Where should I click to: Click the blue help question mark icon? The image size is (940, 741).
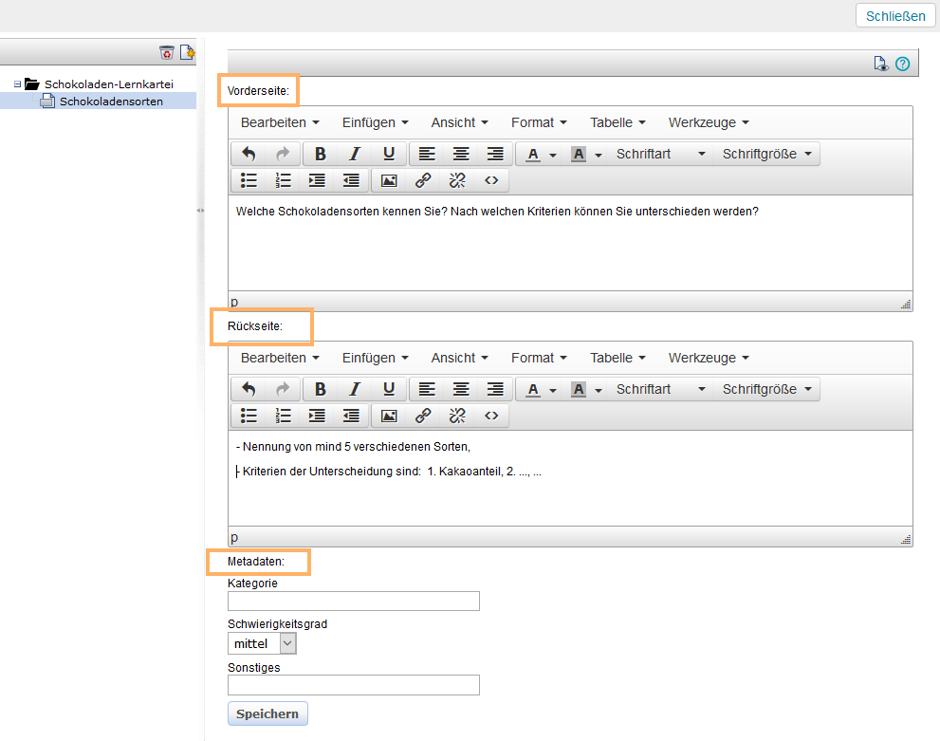click(x=902, y=64)
